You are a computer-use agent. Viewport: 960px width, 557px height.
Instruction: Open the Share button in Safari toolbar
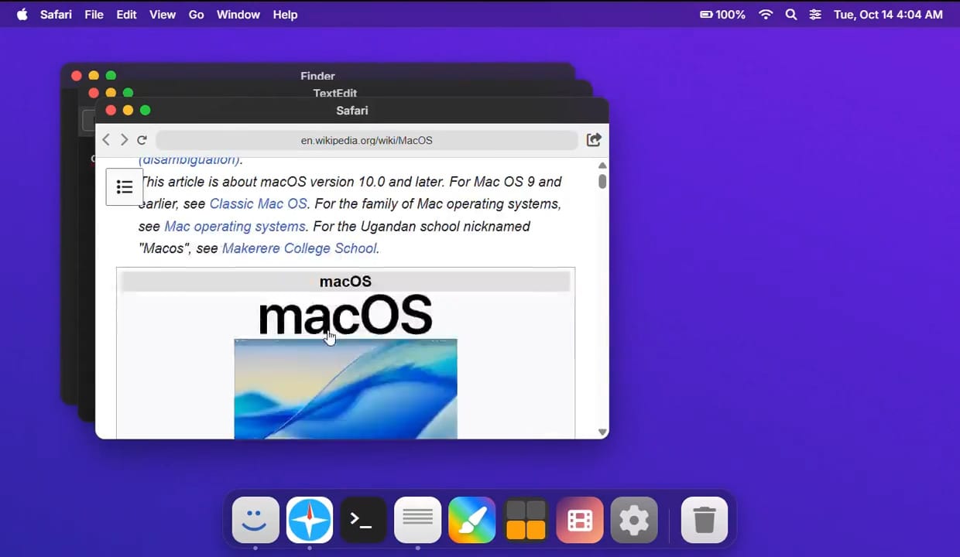tap(594, 140)
